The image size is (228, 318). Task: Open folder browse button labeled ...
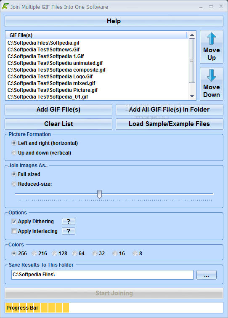click(x=206, y=275)
